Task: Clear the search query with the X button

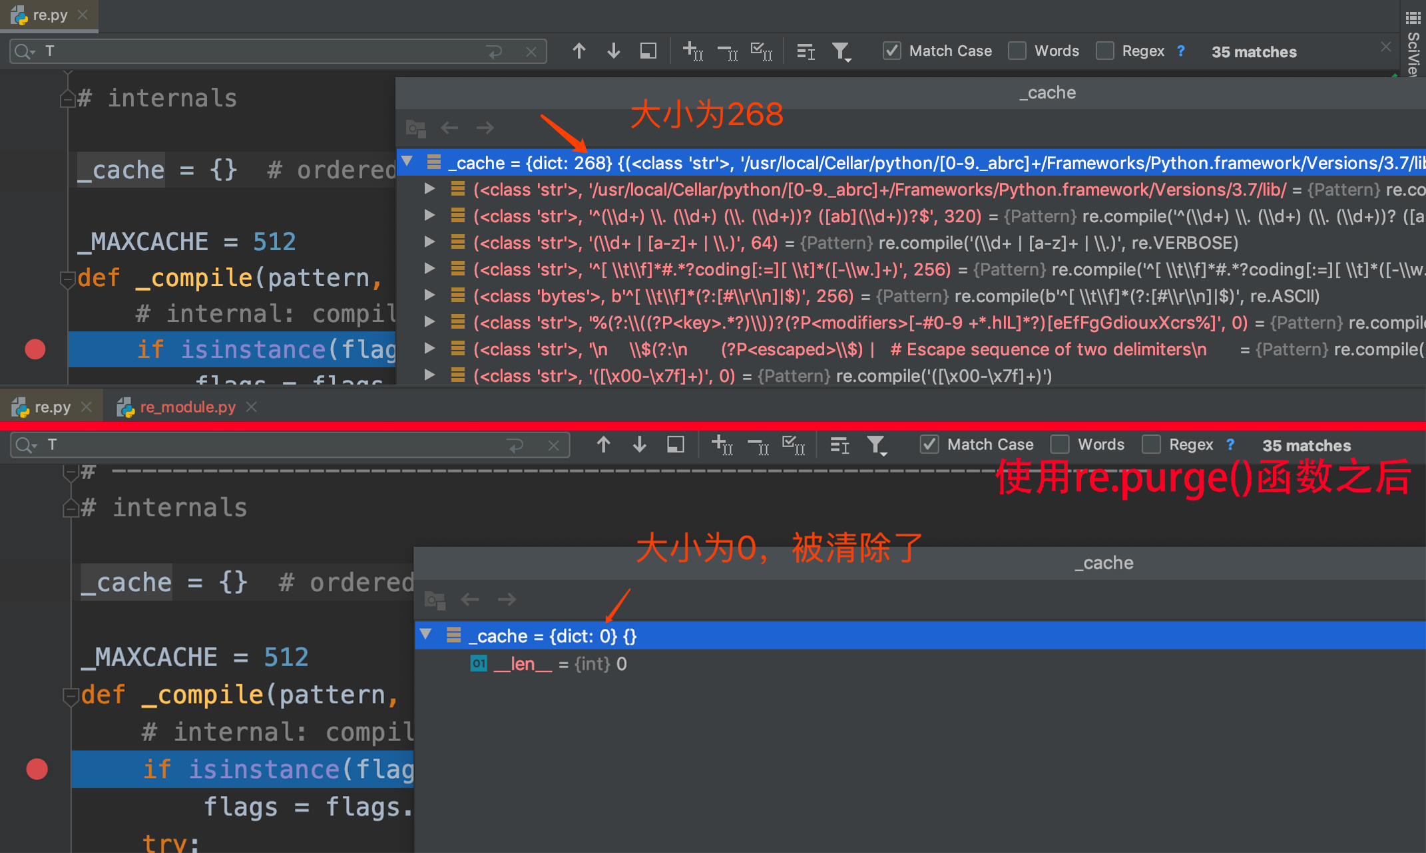Action: point(531,51)
